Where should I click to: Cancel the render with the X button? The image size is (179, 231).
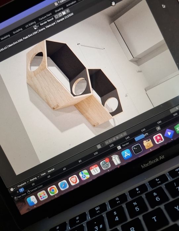[158, 128]
